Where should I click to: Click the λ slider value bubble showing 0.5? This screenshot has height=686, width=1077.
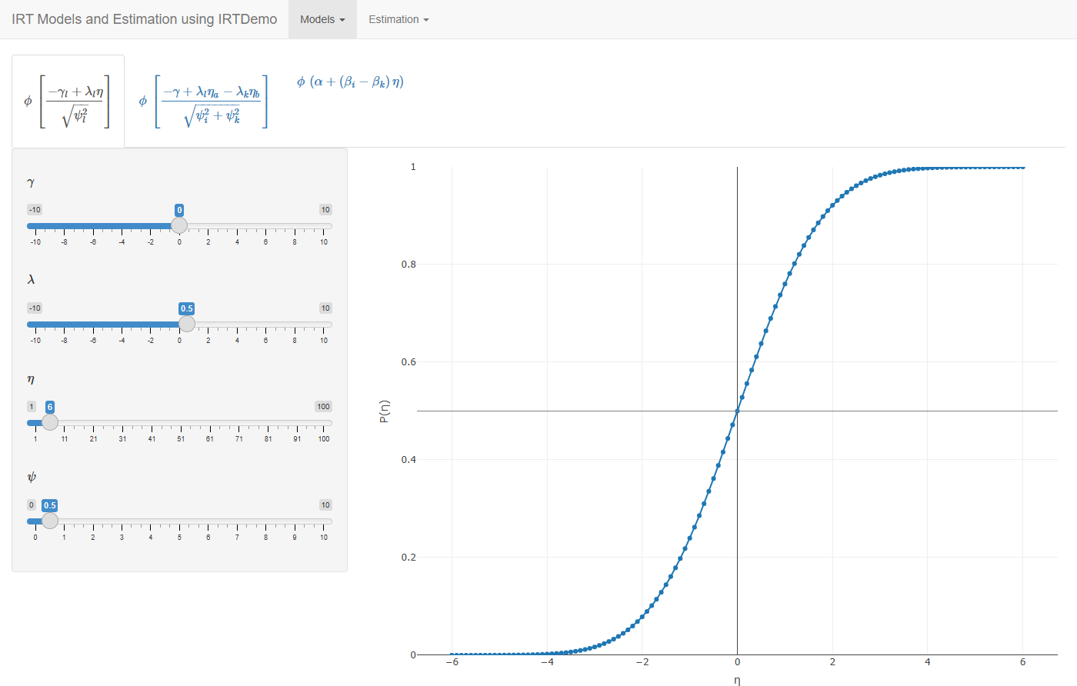point(187,308)
